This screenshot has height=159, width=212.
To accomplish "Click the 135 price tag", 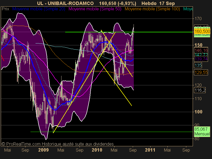I will point(198,65).
